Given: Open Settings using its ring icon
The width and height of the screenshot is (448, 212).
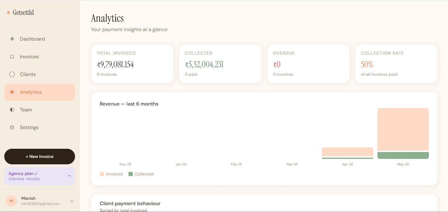Looking at the screenshot, I should 12,127.
